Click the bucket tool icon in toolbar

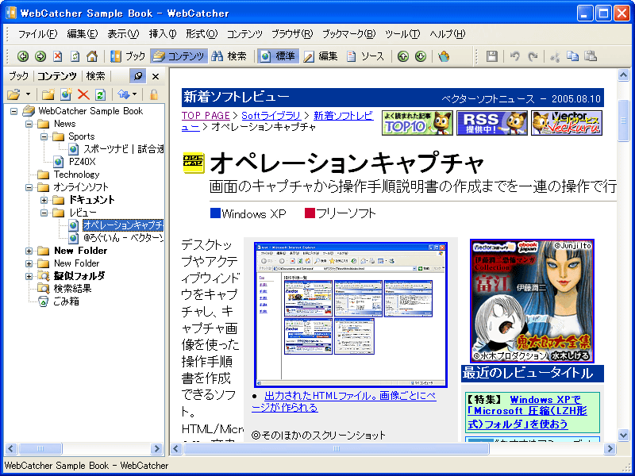[x=444, y=56]
